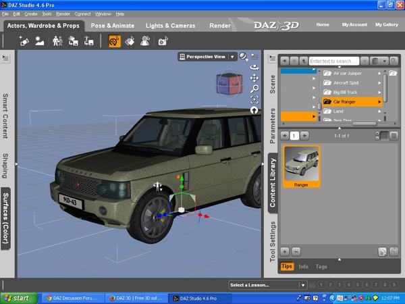Click the viewport pan arrows icon
This screenshot has height=304, width=405.
pyautogui.click(x=254, y=78)
